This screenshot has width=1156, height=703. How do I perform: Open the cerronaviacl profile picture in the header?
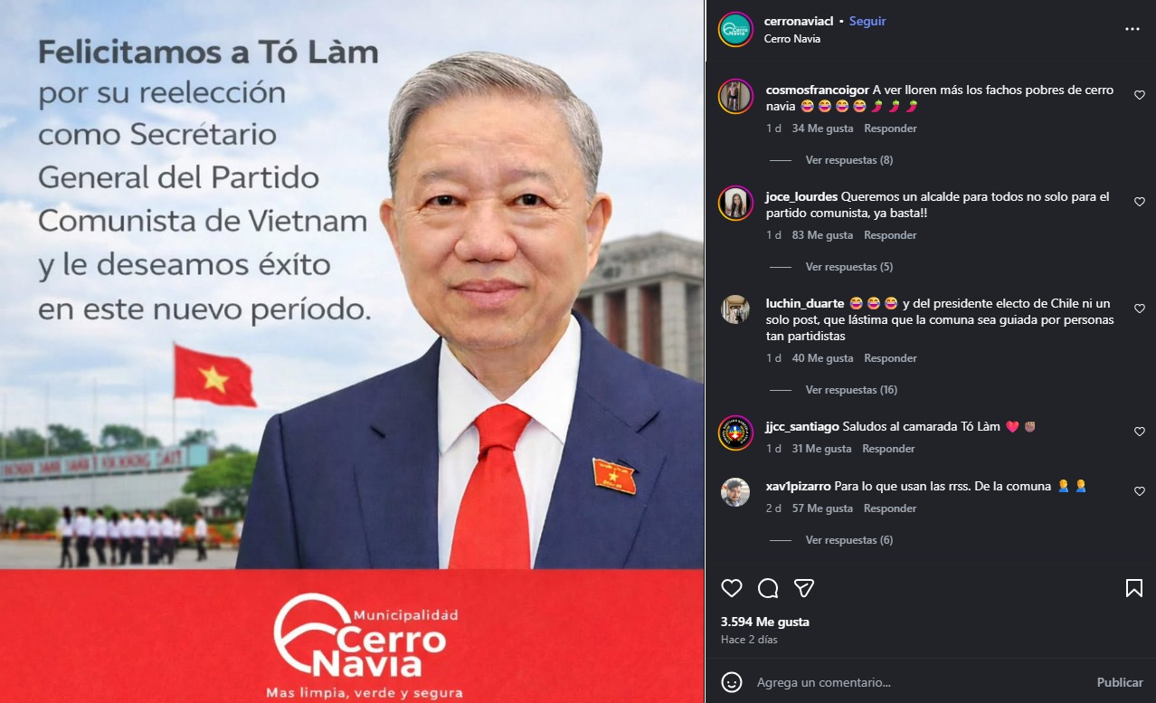coord(735,29)
